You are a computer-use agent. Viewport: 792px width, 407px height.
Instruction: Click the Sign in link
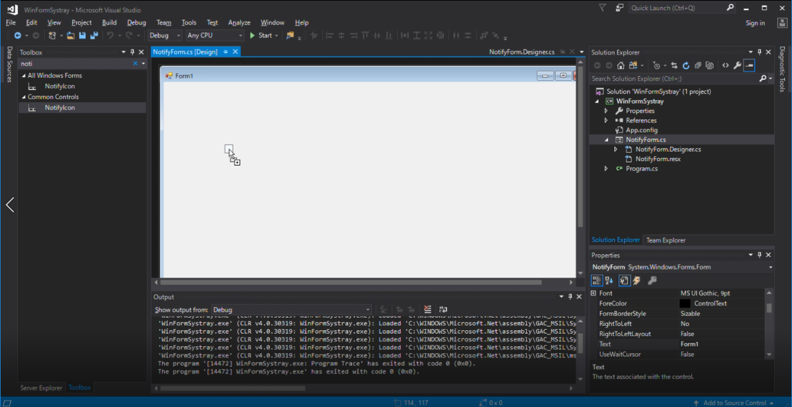(x=755, y=23)
